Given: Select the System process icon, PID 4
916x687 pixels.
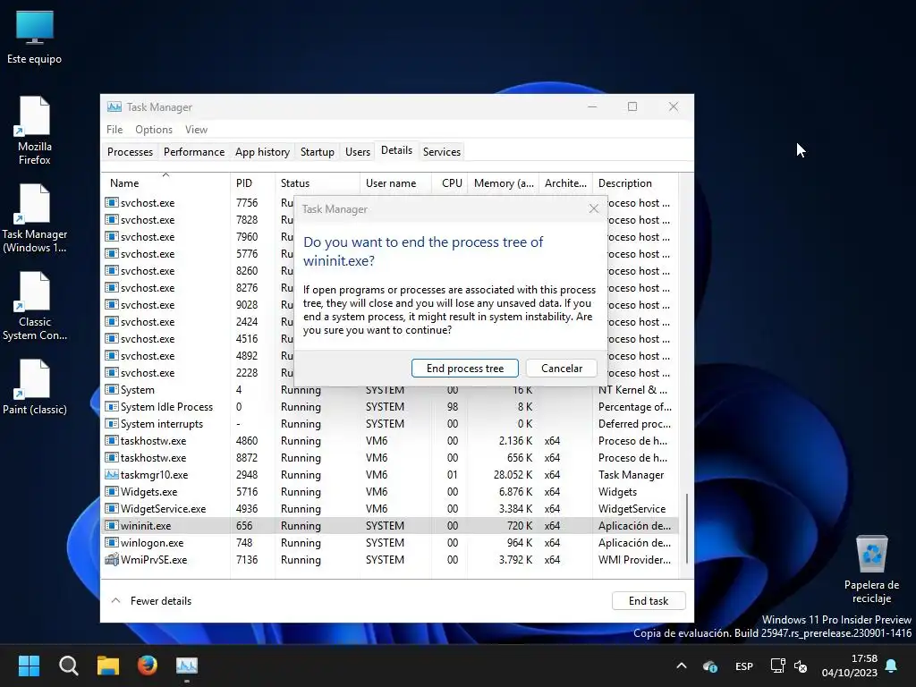Looking at the screenshot, I should 112,390.
